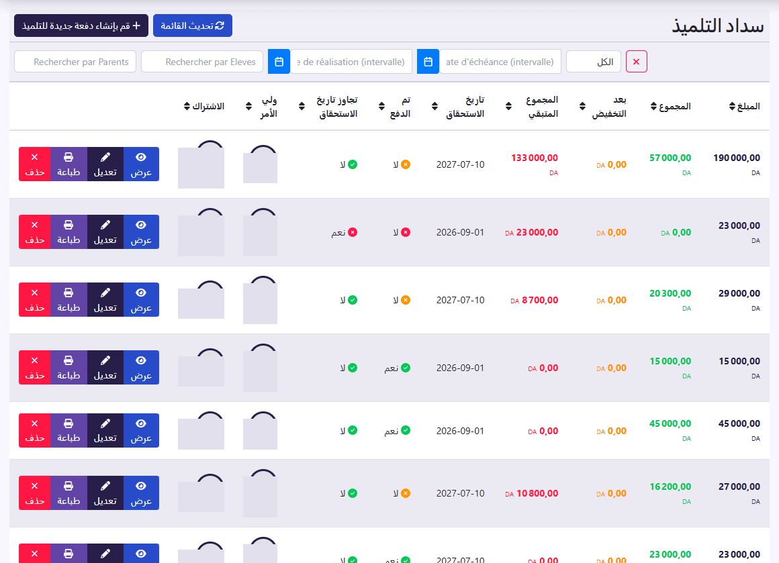Click paid total 20 300,00
The image size is (779, 563).
point(670,293)
